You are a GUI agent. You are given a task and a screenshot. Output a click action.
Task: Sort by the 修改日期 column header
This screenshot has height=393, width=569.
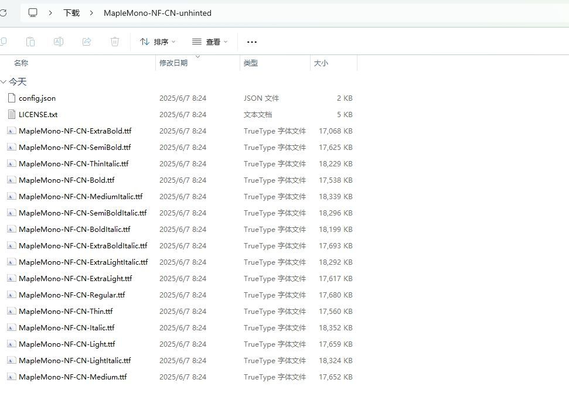point(173,63)
